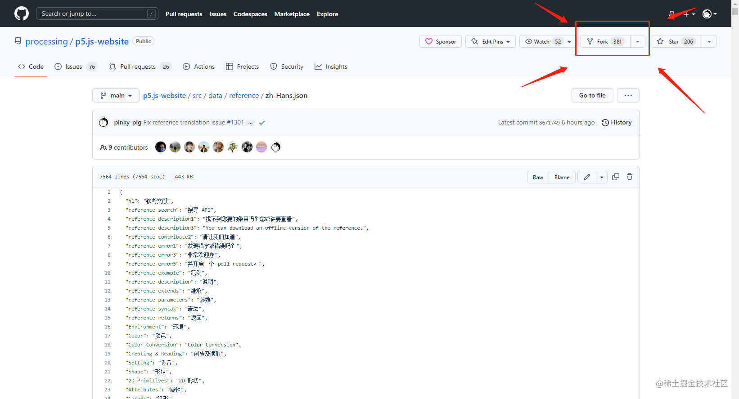
Task: Open pinky-pig author avatar
Action: [x=104, y=122]
